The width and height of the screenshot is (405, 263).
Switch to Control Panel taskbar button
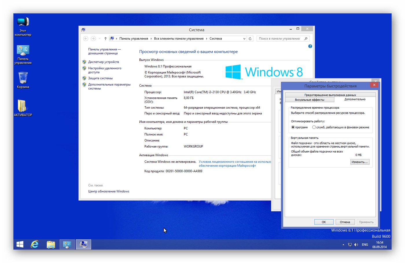click(67, 244)
